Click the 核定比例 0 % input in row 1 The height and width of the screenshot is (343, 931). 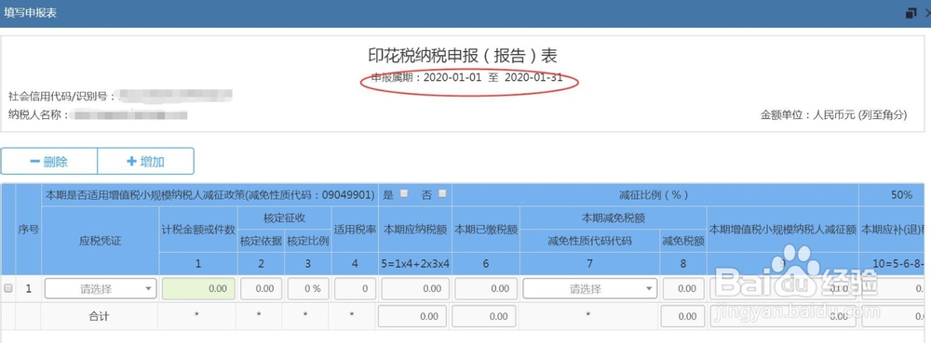click(307, 289)
